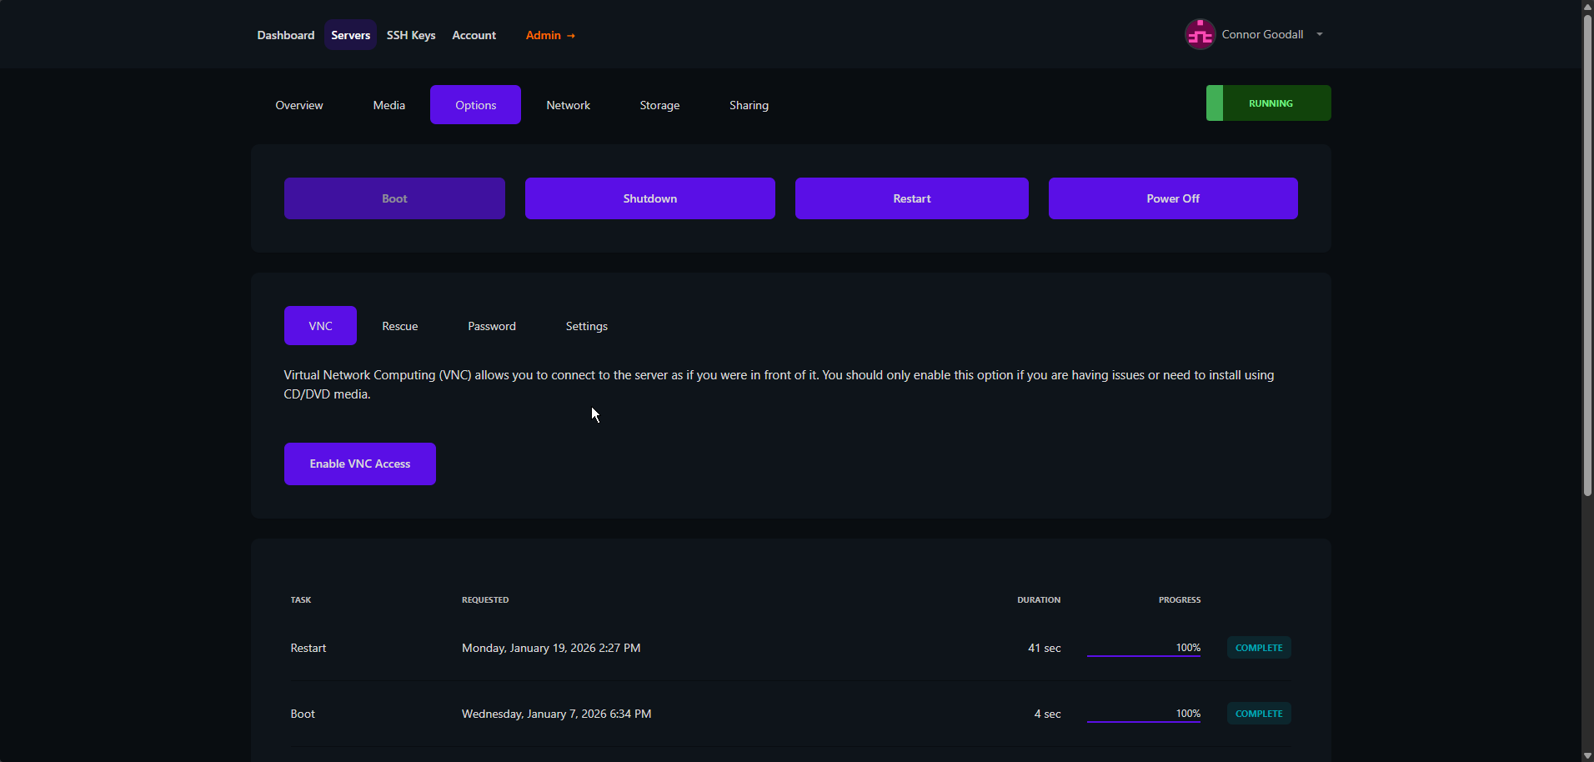Click COMPLETE badge for Boot task
The width and height of the screenshot is (1594, 762).
[1259, 714]
